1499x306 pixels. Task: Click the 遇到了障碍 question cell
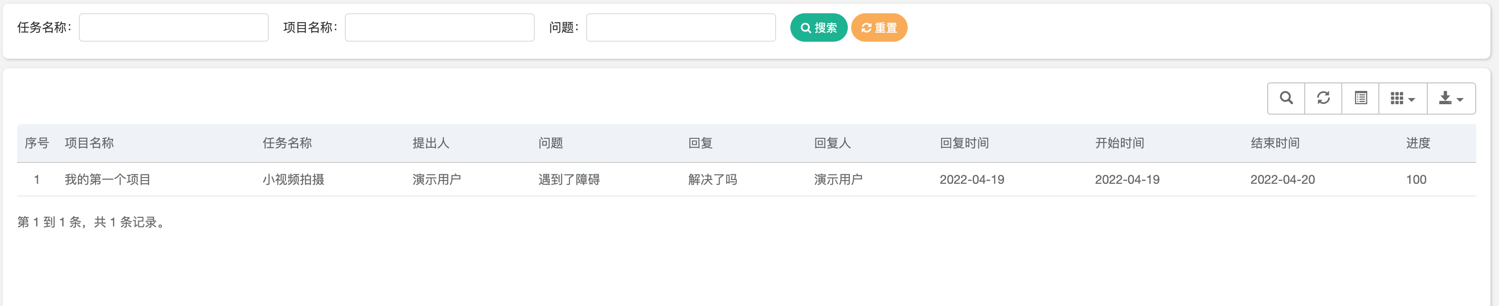coord(569,180)
